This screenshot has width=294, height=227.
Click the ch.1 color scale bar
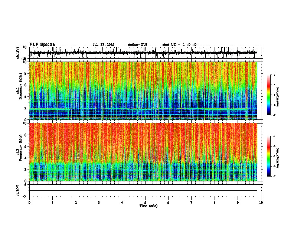269,95
